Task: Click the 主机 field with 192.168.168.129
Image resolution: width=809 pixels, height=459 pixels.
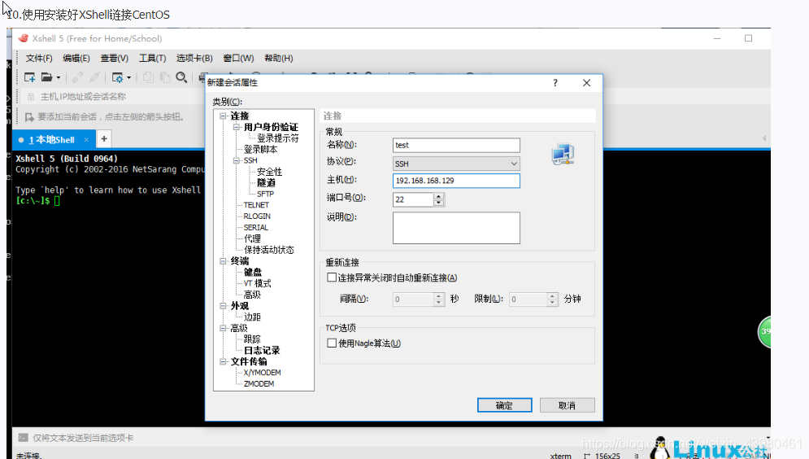Action: (x=456, y=181)
